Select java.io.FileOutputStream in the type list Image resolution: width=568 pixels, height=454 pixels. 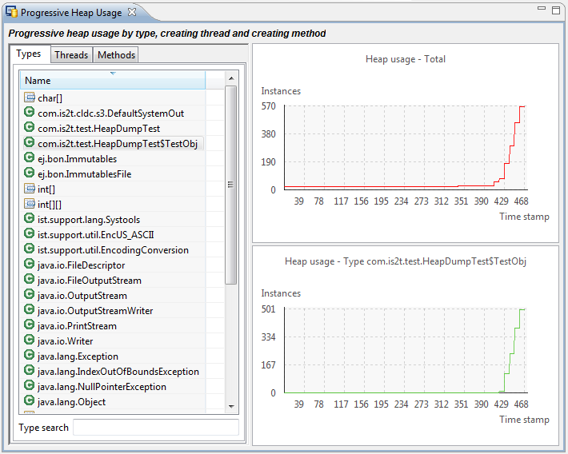coord(89,281)
